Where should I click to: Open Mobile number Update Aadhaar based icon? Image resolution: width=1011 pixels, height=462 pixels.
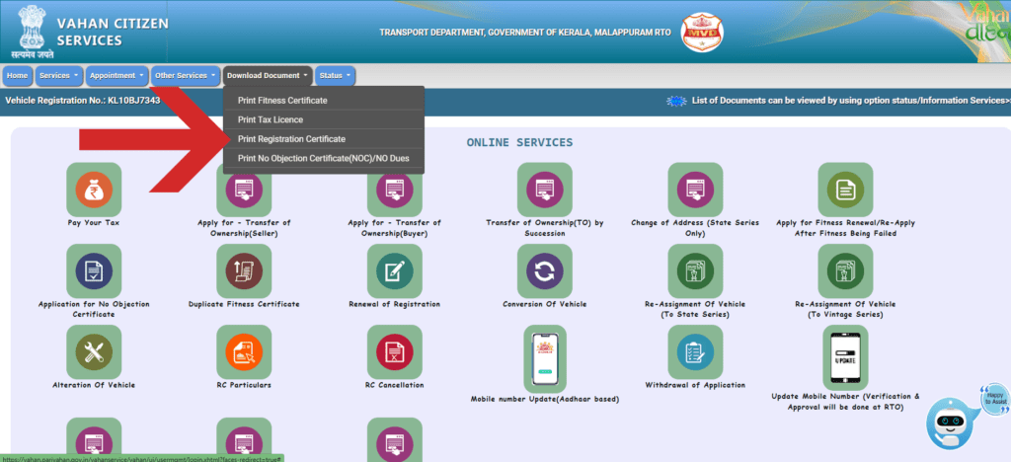pyautogui.click(x=545, y=358)
